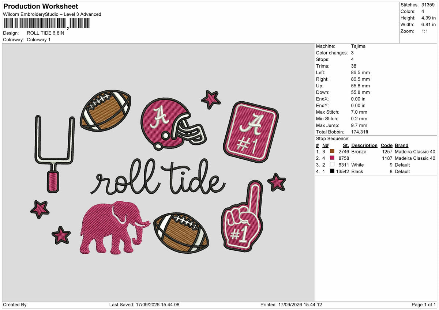Click the 'Production Worksheet' title

pos(41,6)
